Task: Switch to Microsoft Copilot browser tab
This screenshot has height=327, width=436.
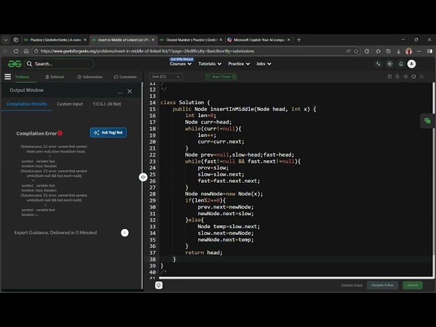Action: pos(259,40)
